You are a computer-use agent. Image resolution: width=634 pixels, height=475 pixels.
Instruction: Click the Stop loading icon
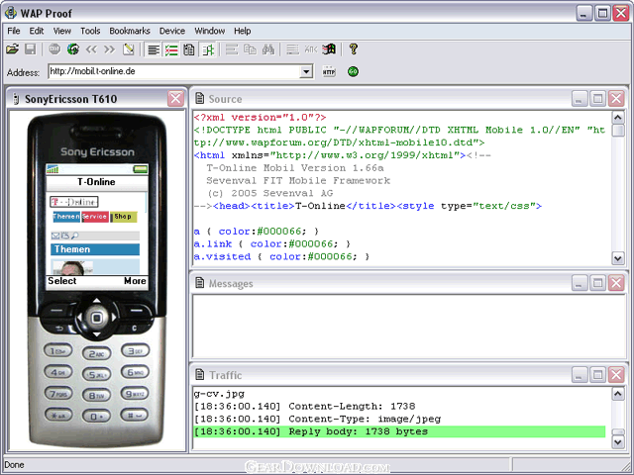click(x=54, y=49)
